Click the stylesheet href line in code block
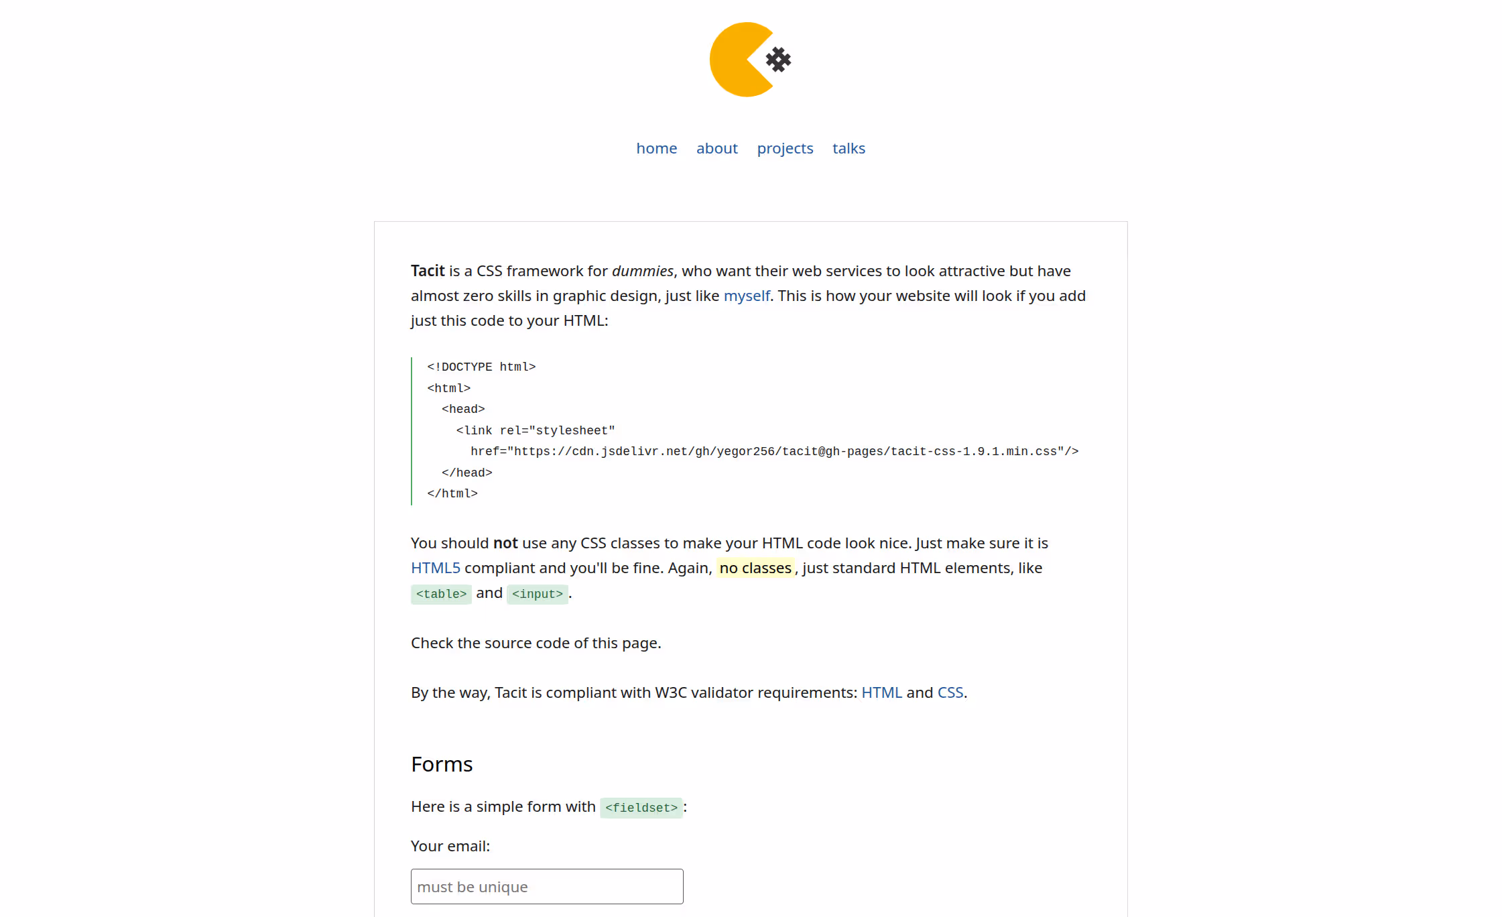 pos(774,451)
